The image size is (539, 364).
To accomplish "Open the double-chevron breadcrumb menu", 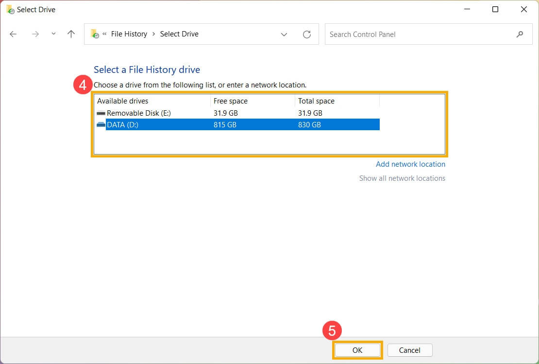I will 104,34.
